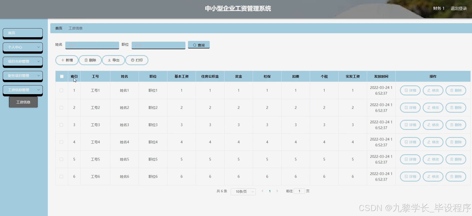The height and width of the screenshot is (216, 472).
Task: Go to the previous page arrow
Action: pos(262,191)
